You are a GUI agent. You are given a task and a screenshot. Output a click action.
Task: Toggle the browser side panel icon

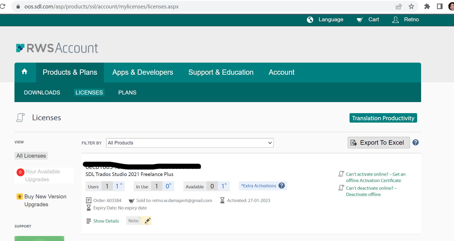(440, 6)
